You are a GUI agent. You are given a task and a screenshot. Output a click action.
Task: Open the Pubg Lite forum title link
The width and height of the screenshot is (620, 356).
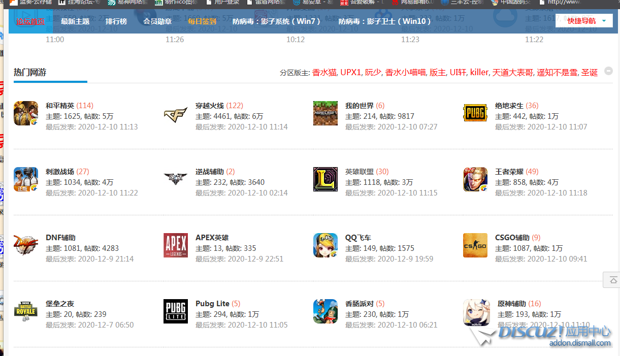click(x=212, y=304)
